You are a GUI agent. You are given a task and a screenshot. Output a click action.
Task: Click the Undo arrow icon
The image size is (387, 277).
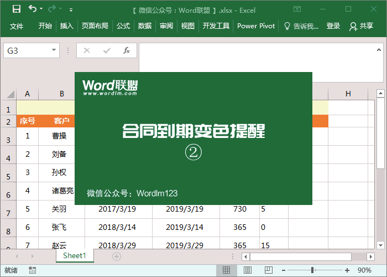[33, 9]
